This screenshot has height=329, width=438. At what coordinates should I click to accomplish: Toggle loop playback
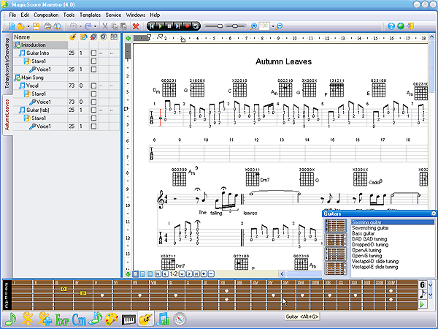point(196,26)
